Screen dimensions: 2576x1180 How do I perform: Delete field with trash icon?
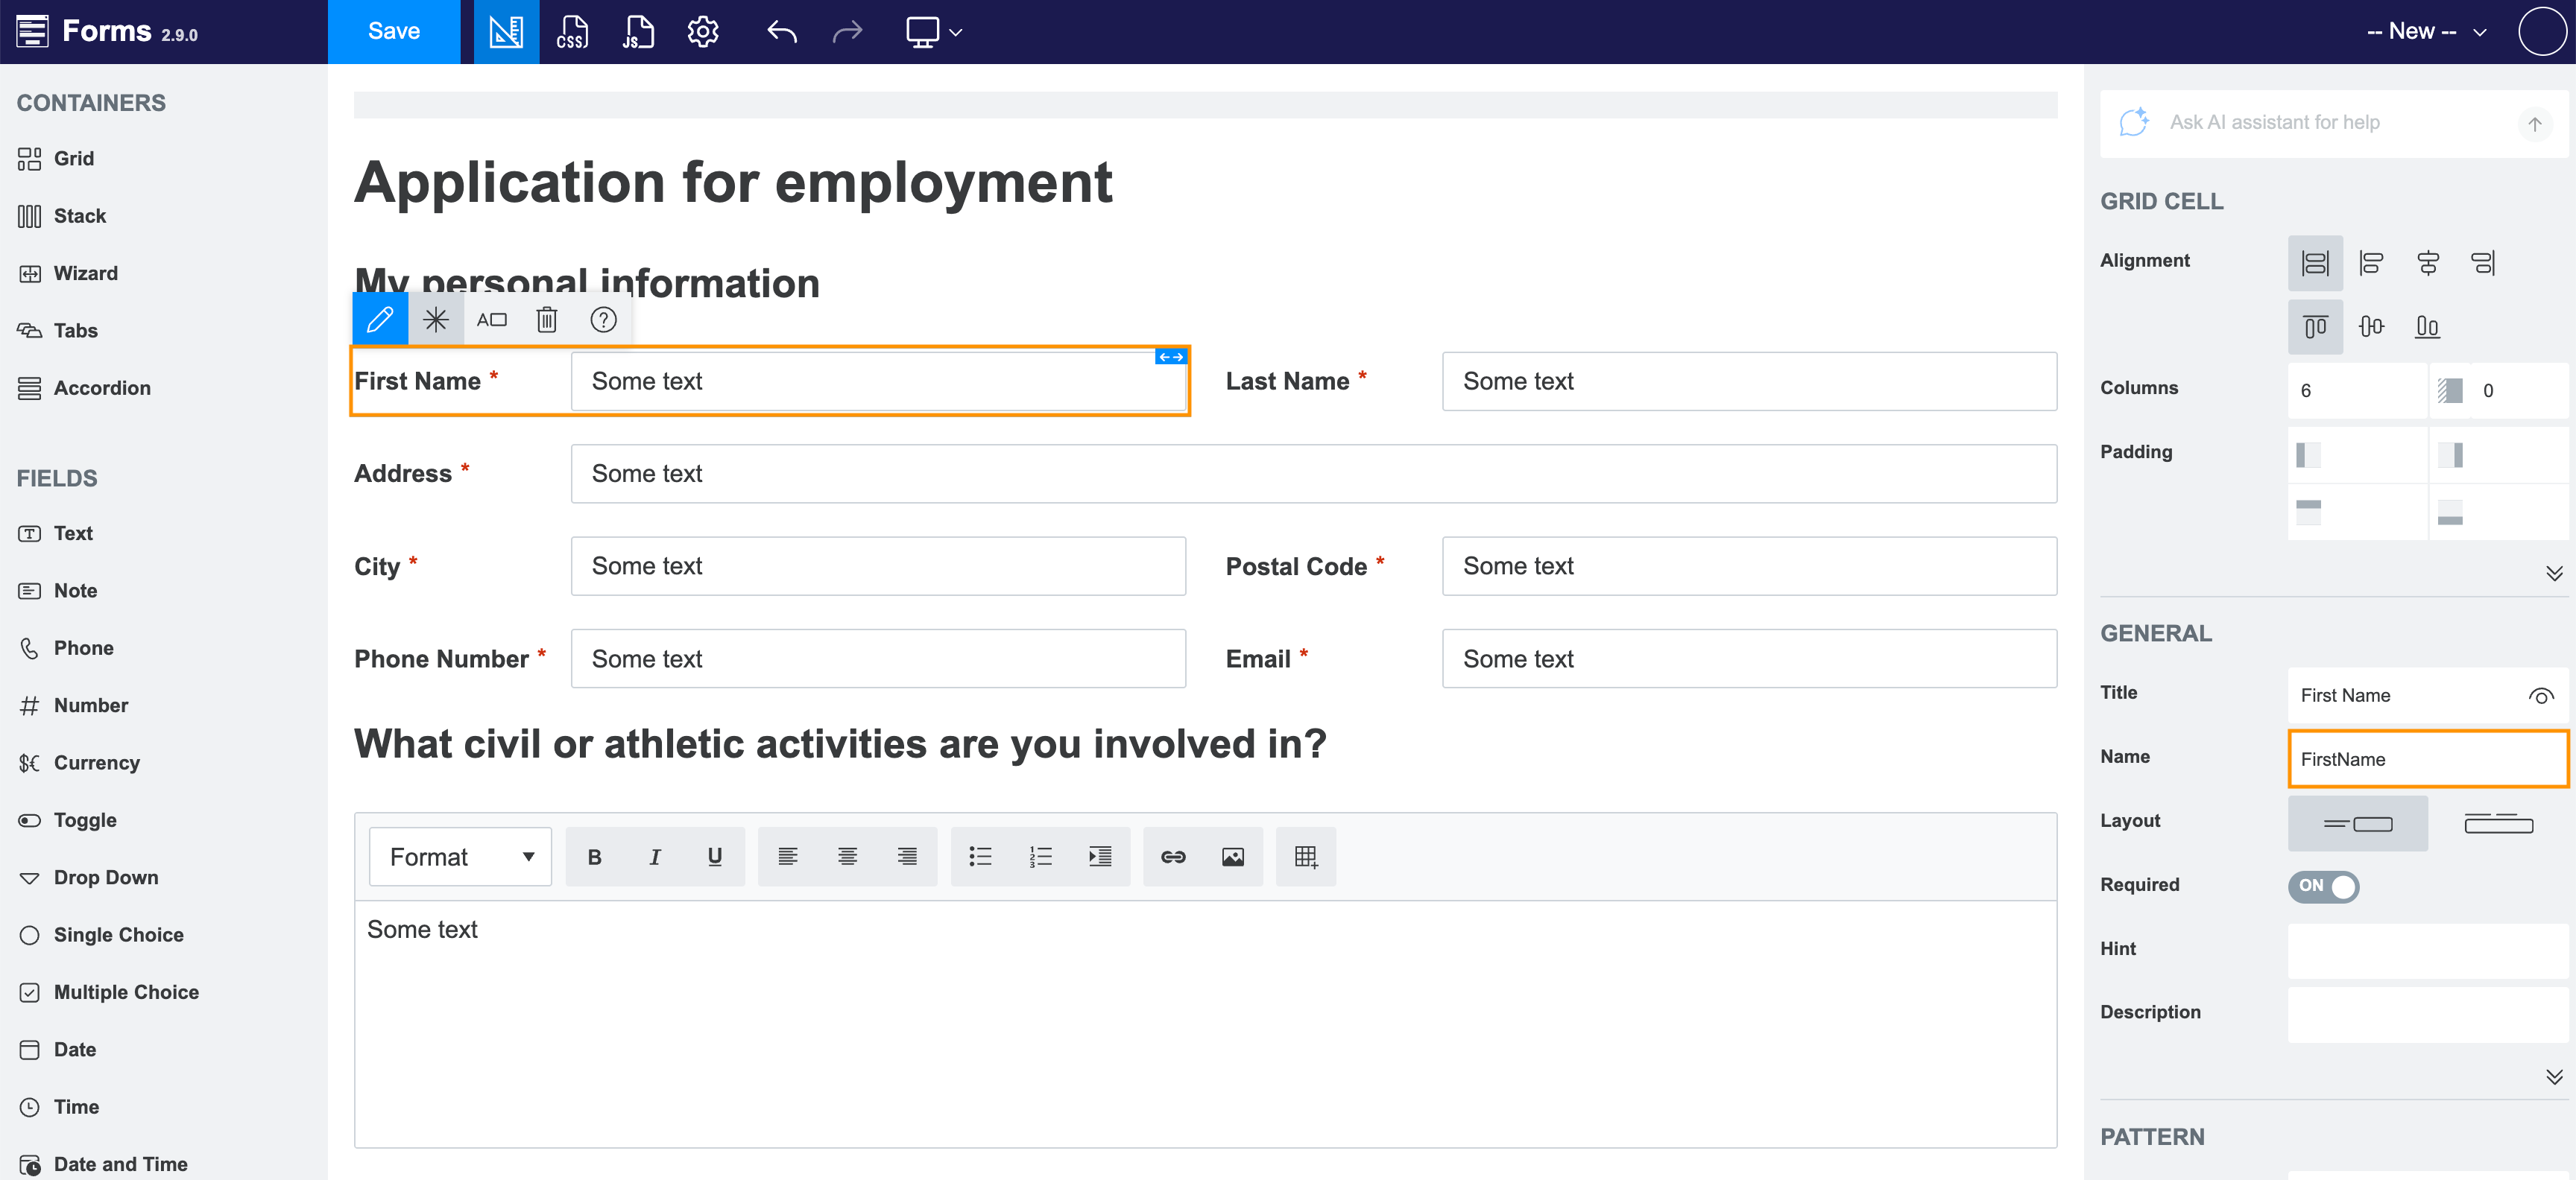click(x=547, y=320)
